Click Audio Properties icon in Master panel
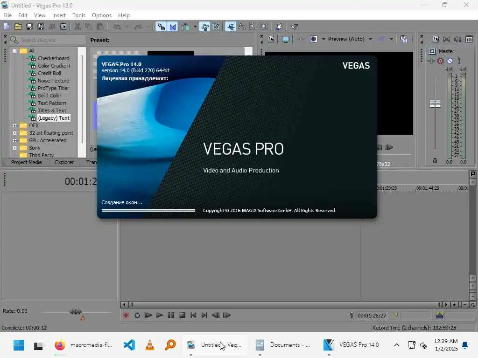 point(436,39)
